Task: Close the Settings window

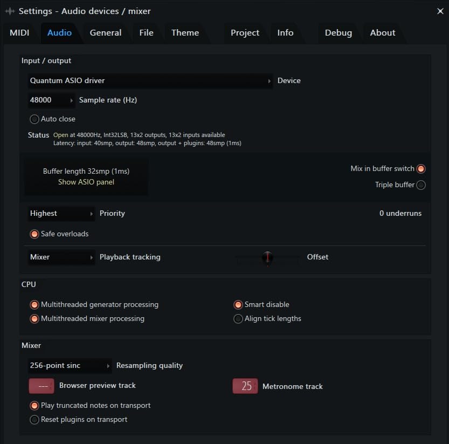Action: (440, 11)
